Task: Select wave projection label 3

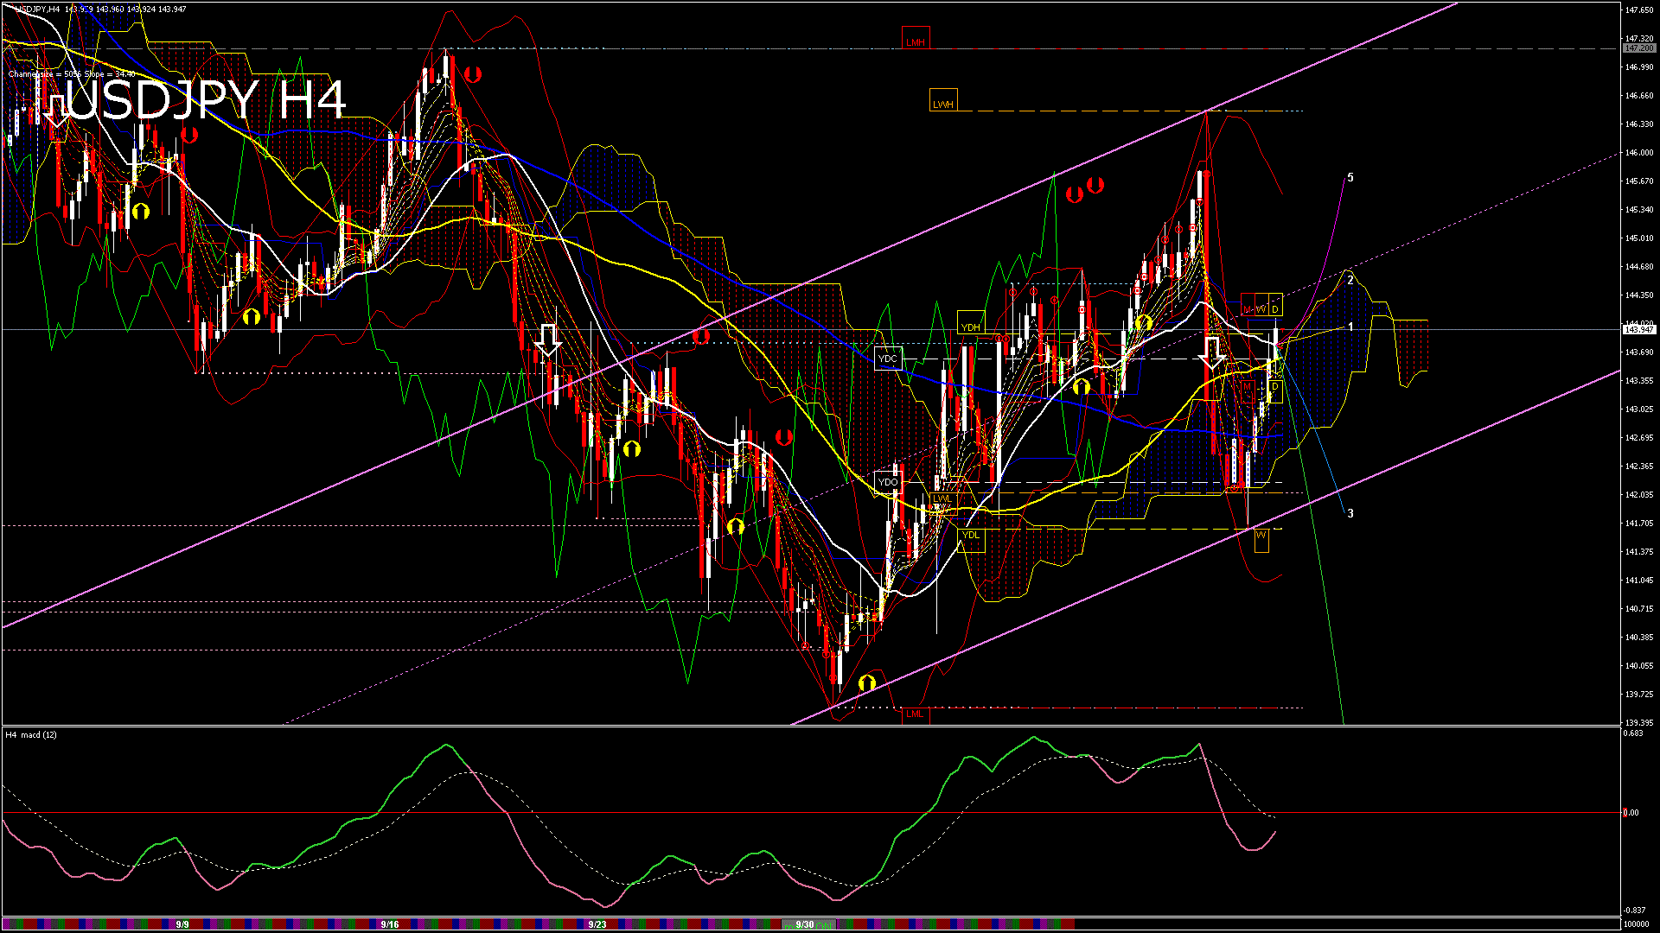Action: tap(1350, 513)
